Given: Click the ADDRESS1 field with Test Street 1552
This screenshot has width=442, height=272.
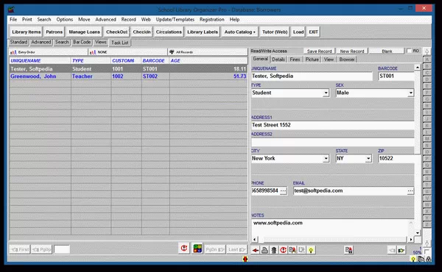Looking at the screenshot, I should 333,125.
